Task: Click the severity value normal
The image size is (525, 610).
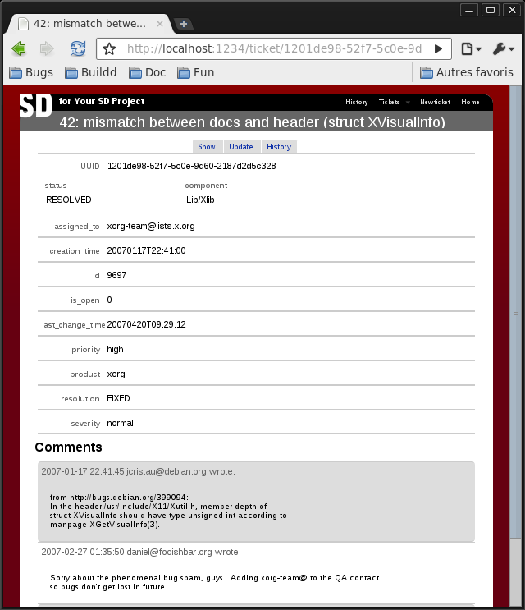Action: (120, 423)
